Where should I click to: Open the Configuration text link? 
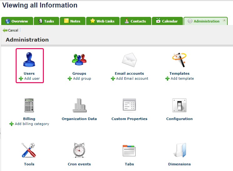coord(179,119)
